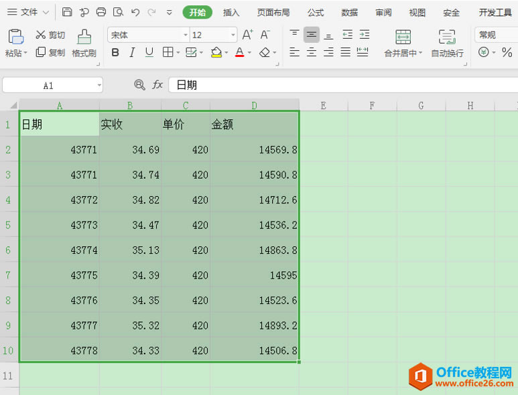Align text to top
Viewport: 518px width, 395px height.
point(294,34)
